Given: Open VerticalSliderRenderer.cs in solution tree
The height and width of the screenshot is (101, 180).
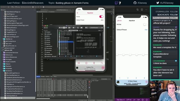Looking at the screenshot, I should coord(14,98).
